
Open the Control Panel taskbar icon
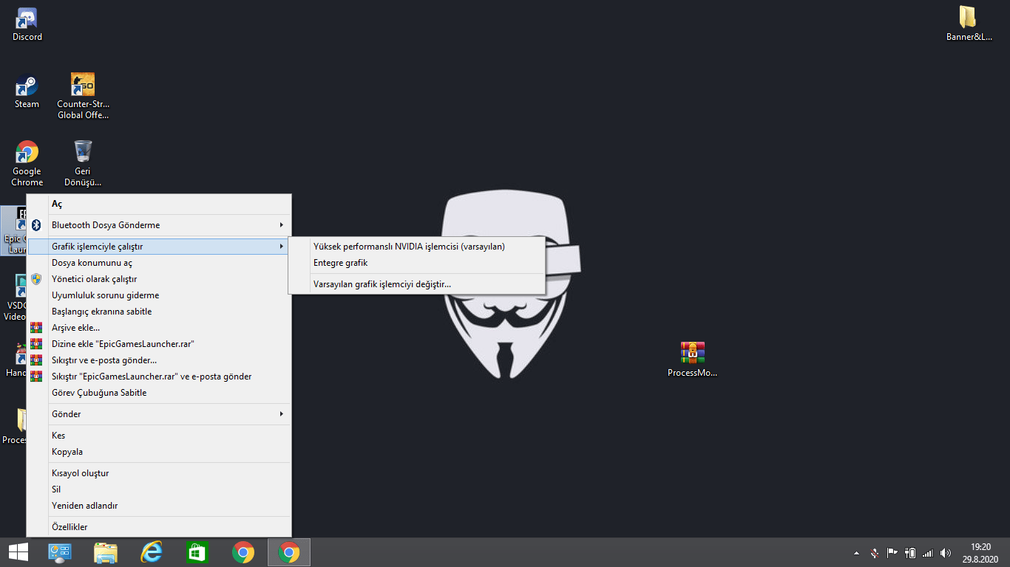[x=59, y=552]
